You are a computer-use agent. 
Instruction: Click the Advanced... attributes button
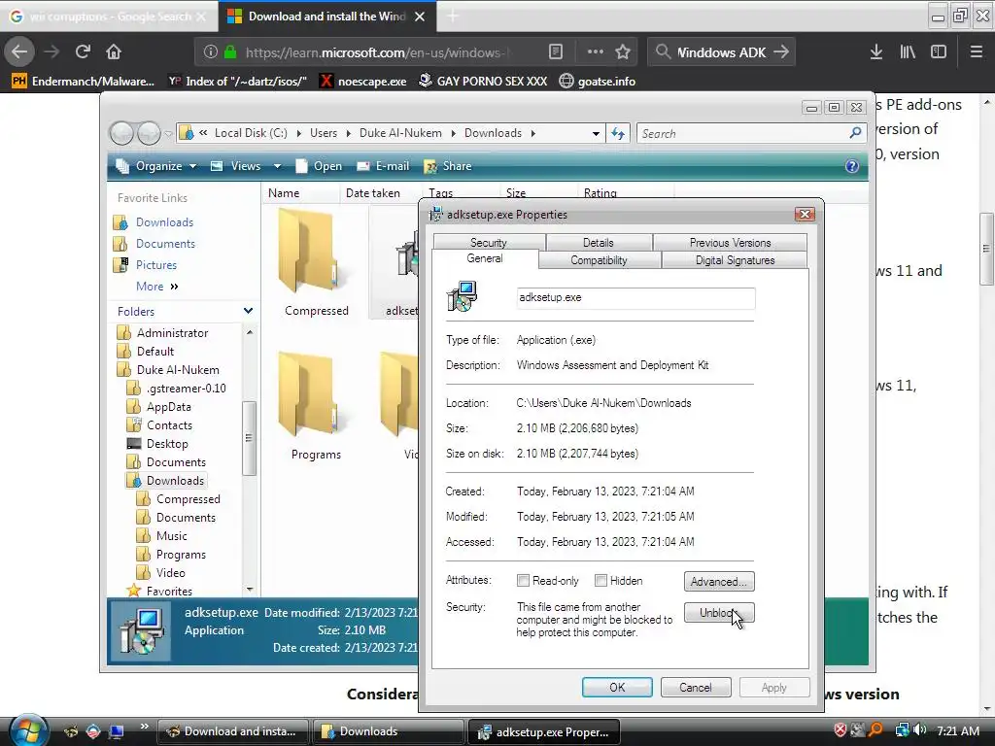coord(719,582)
